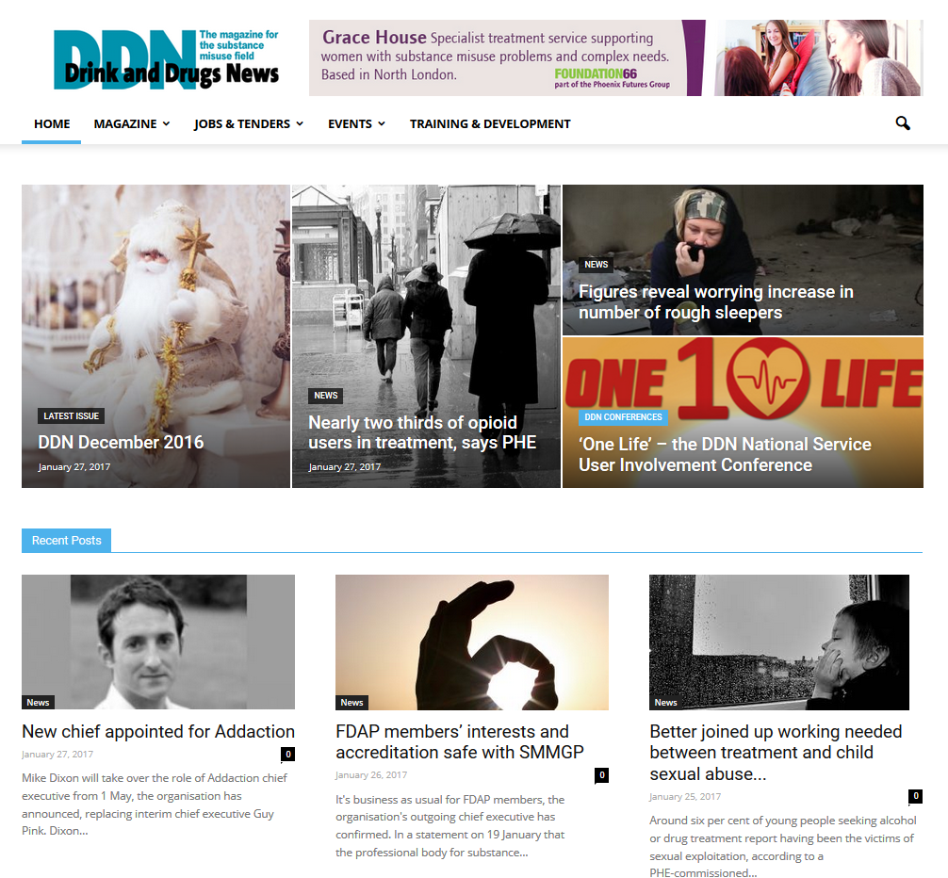This screenshot has height=878, width=948.
Task: Click the Mike Dixon excerpt text
Action: pos(155,805)
